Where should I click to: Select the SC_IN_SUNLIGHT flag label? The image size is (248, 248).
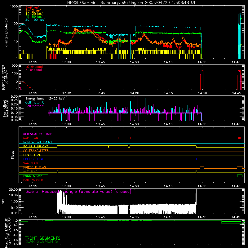[36, 146]
